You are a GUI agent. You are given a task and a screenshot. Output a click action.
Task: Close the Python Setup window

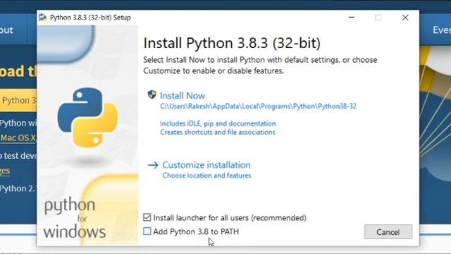tap(405, 18)
